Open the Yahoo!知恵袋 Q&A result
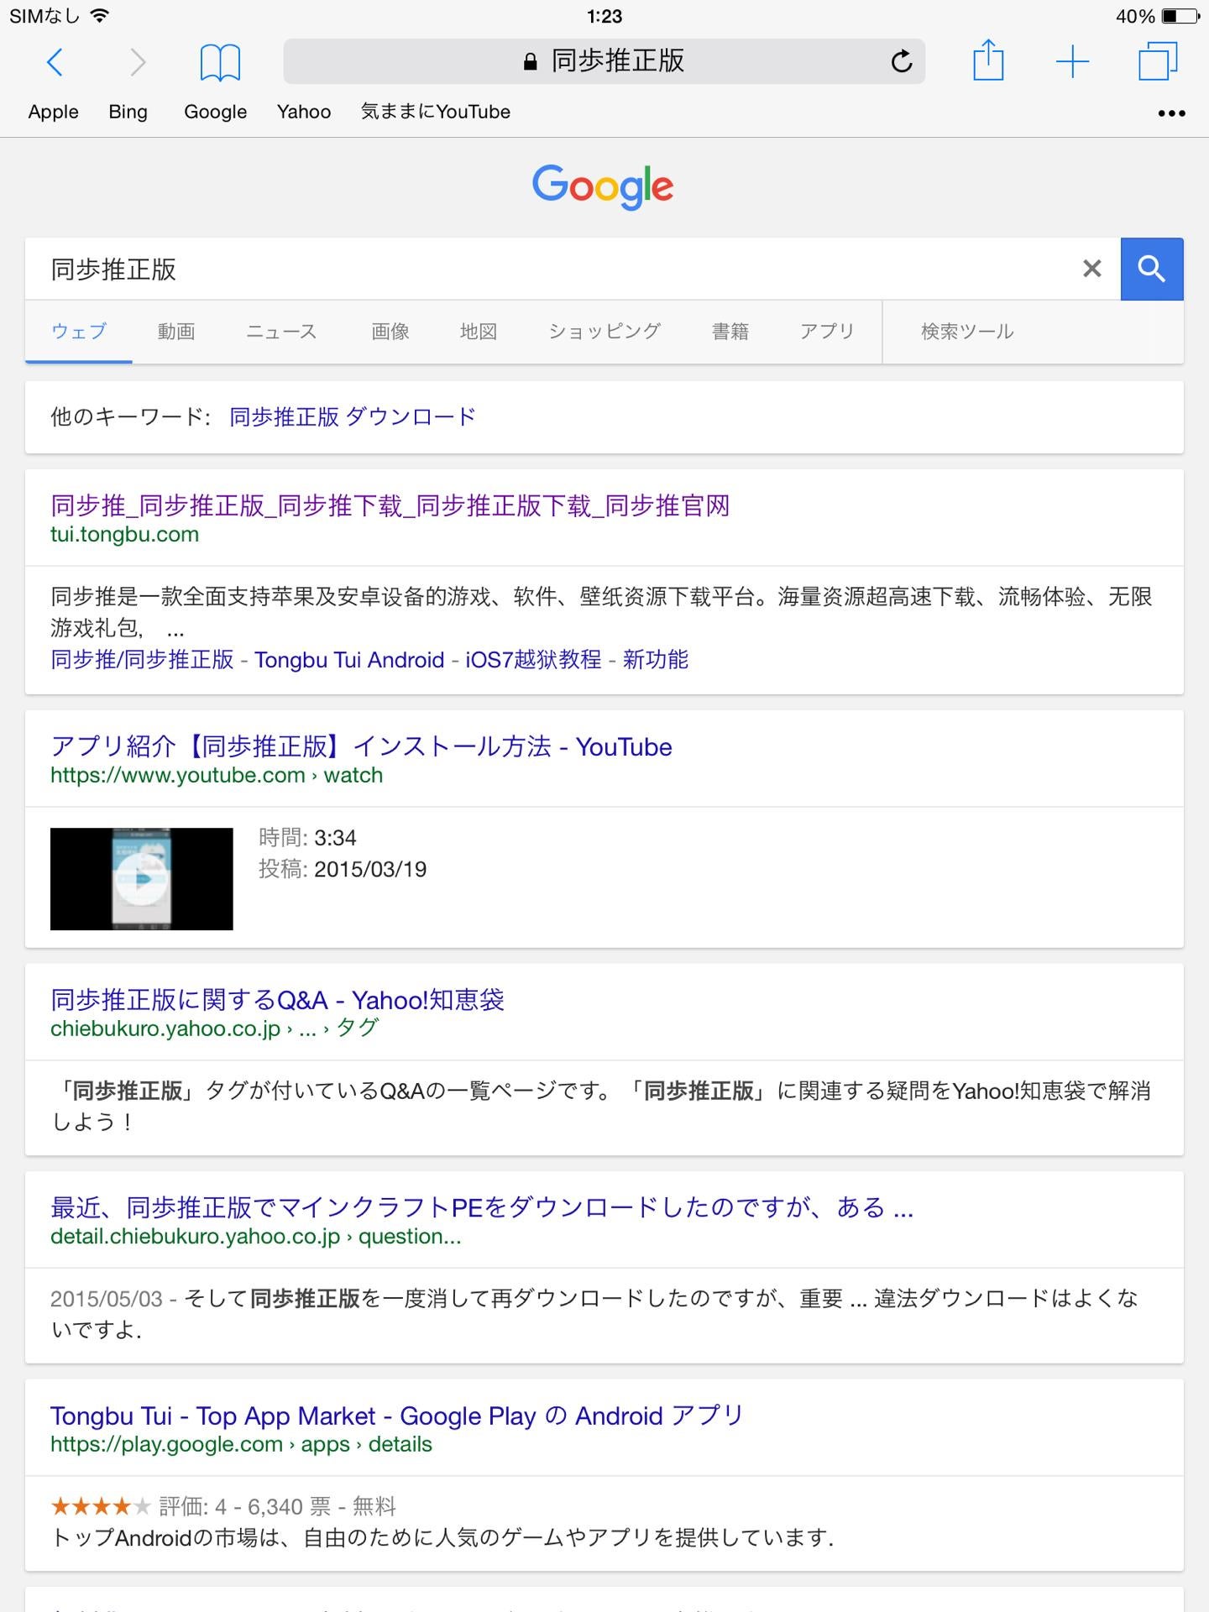 (277, 1000)
